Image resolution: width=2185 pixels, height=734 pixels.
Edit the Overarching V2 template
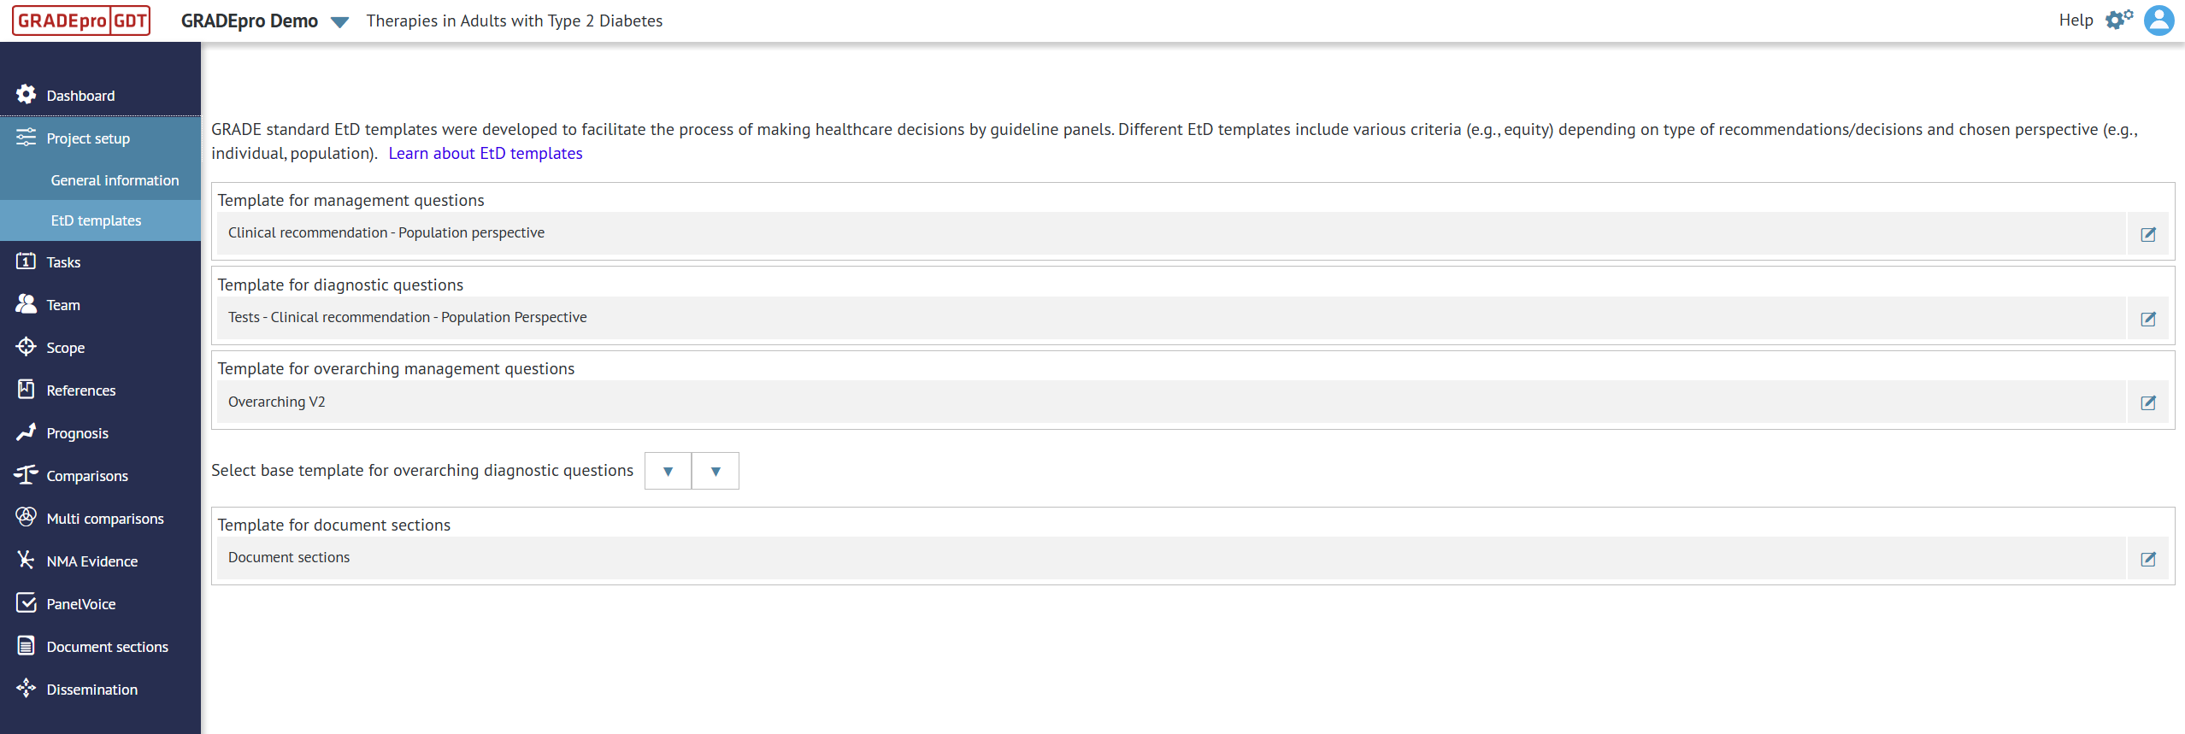pyautogui.click(x=2149, y=402)
